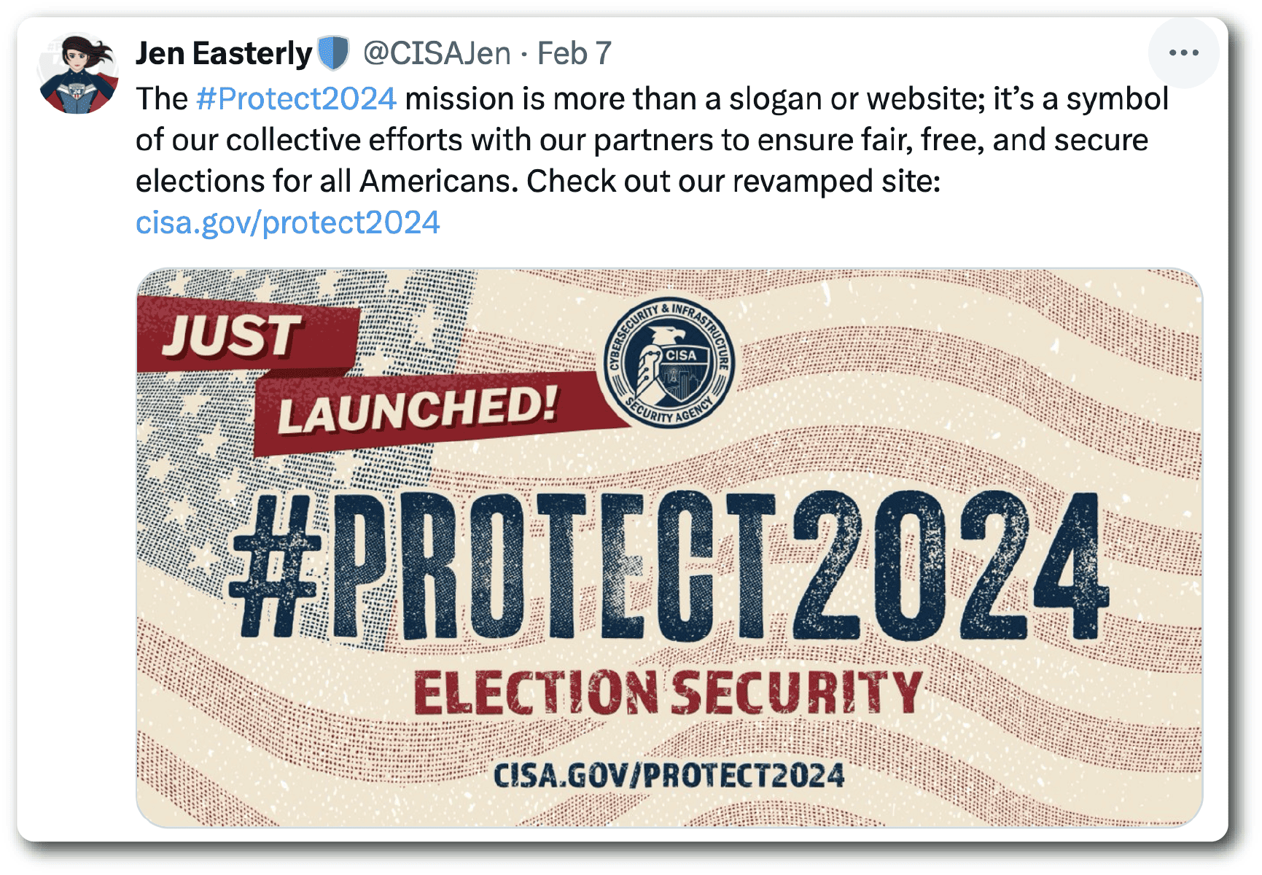The height and width of the screenshot is (875, 1262).
Task: Click the red ELECTION SECURITY text
Action: 667,693
